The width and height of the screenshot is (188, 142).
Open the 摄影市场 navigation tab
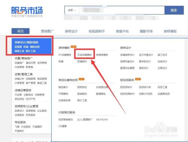click(146, 31)
